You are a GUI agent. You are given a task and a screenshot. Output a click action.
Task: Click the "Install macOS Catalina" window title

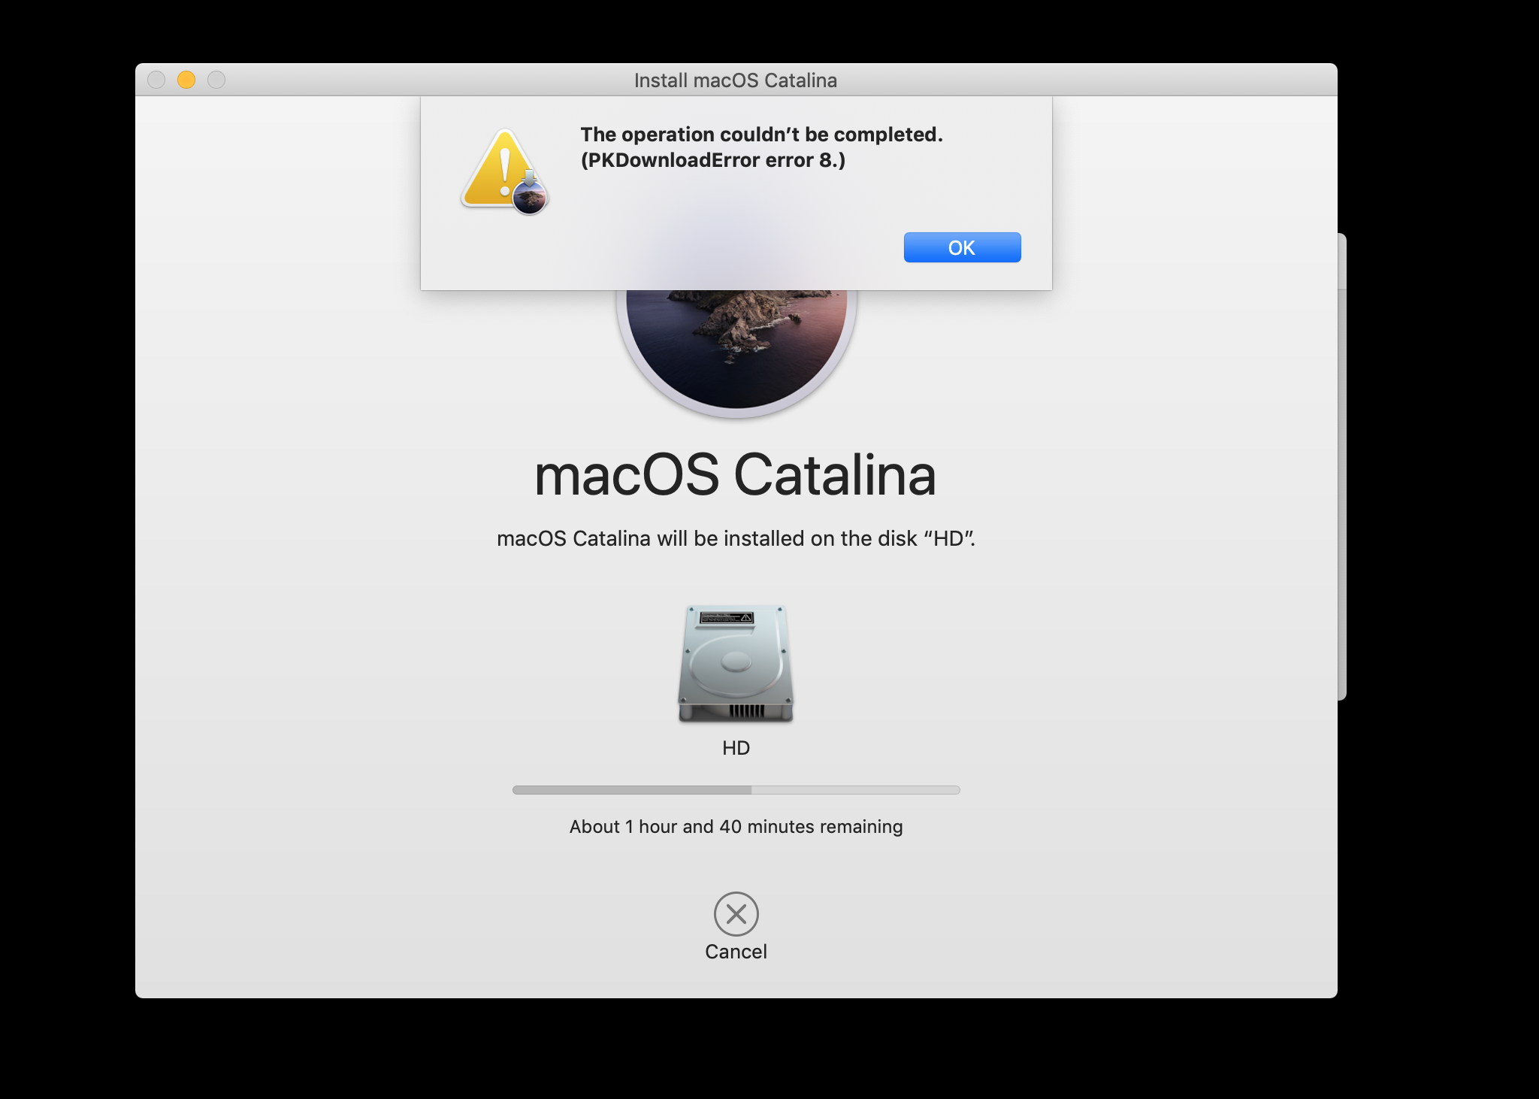[x=735, y=80]
